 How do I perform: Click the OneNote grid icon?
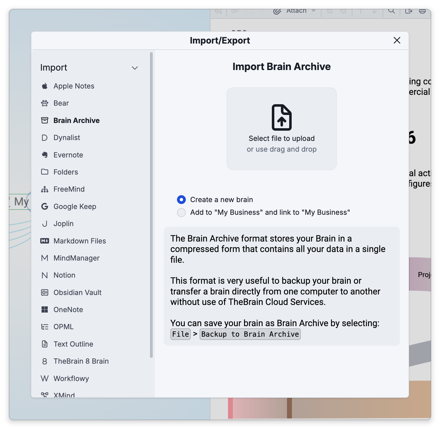point(45,310)
